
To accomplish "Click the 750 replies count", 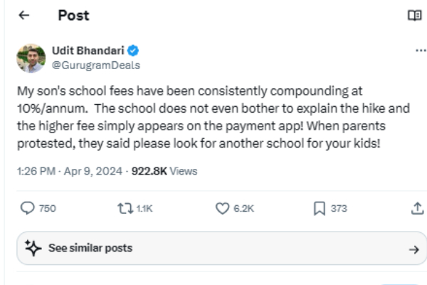I will (x=48, y=208).
